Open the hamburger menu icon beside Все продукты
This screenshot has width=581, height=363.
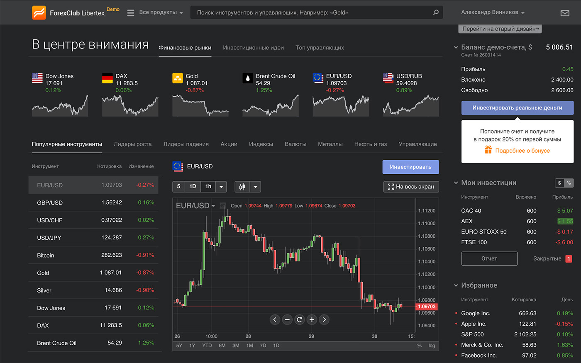coord(131,13)
